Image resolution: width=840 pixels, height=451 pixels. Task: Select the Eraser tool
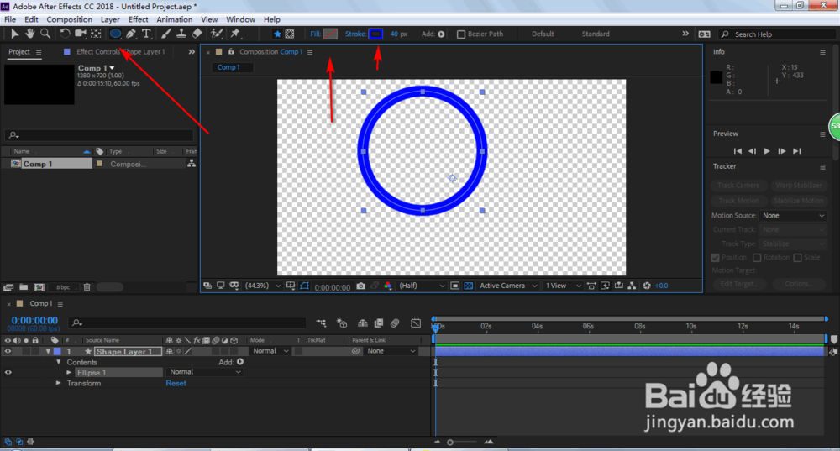197,34
